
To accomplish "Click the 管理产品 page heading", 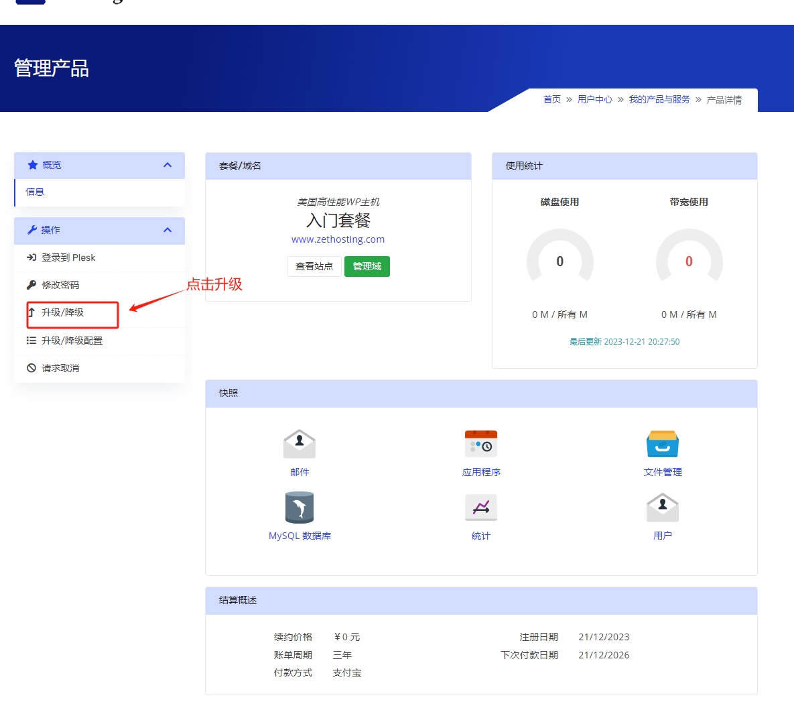I will pyautogui.click(x=52, y=68).
